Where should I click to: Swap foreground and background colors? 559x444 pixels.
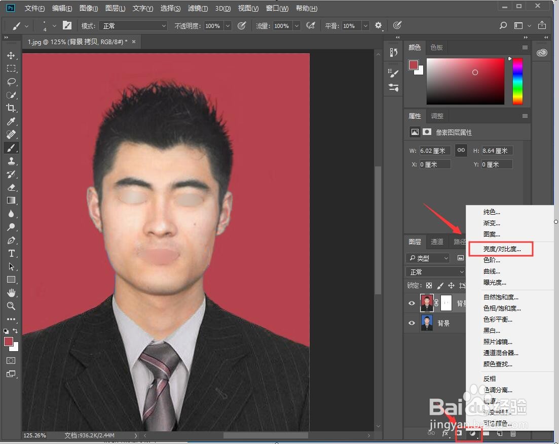click(x=15, y=330)
